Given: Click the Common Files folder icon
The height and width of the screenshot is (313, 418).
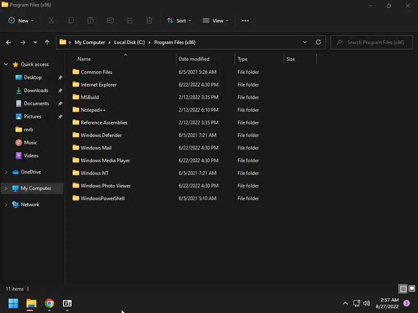Looking at the screenshot, I should (x=76, y=72).
